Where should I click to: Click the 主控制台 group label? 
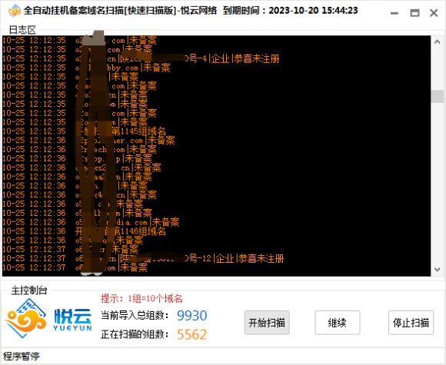point(29,290)
